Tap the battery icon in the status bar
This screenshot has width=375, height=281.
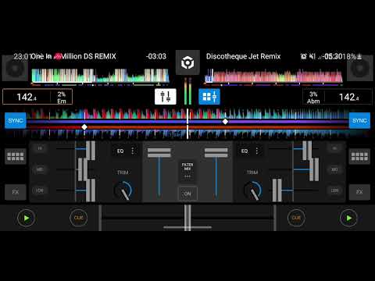coord(359,56)
